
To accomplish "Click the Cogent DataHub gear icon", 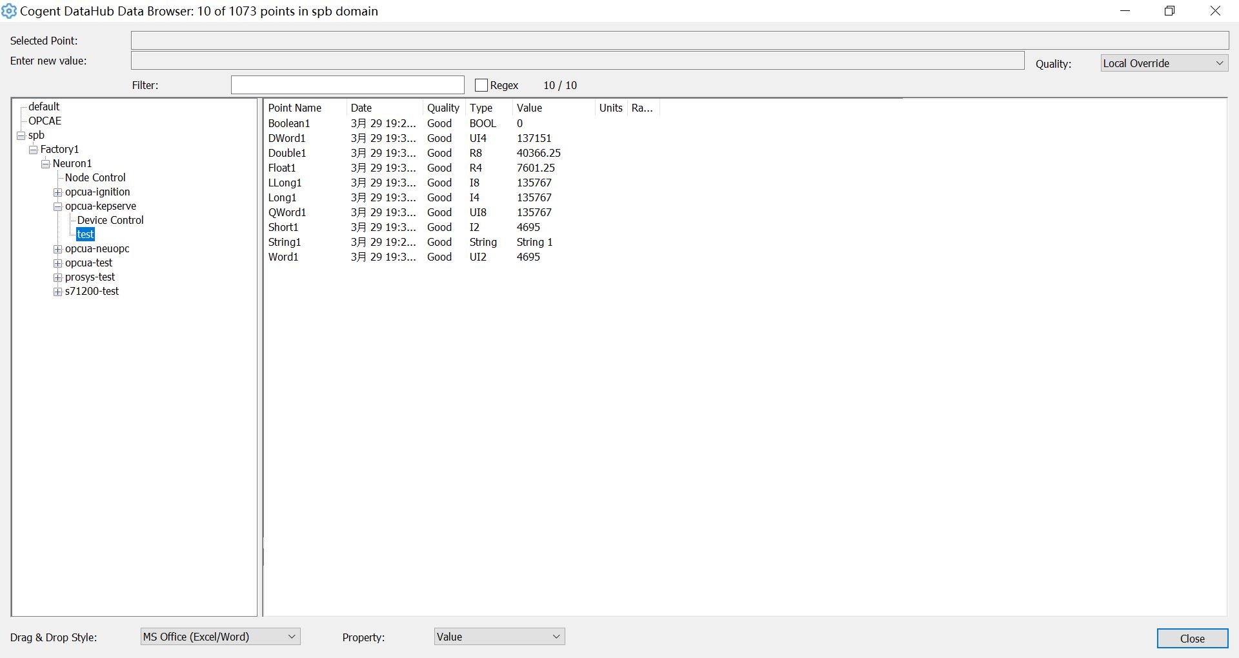I will [9, 11].
